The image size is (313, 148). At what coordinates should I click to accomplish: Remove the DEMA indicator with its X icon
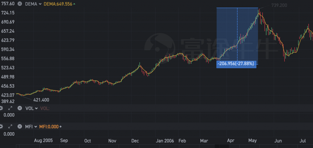(20, 4)
